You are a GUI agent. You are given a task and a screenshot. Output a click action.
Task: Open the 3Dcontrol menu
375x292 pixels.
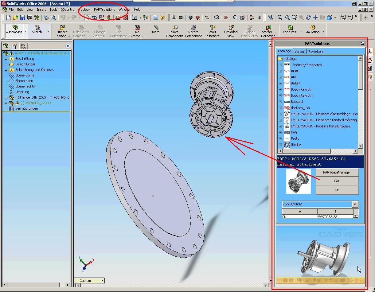(x=68, y=10)
